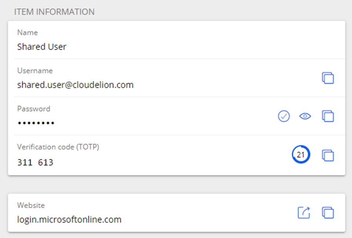Screen dimensions: 352x238
Task: Launch login.microsoftonline.com via the open icon
Action: click(304, 212)
